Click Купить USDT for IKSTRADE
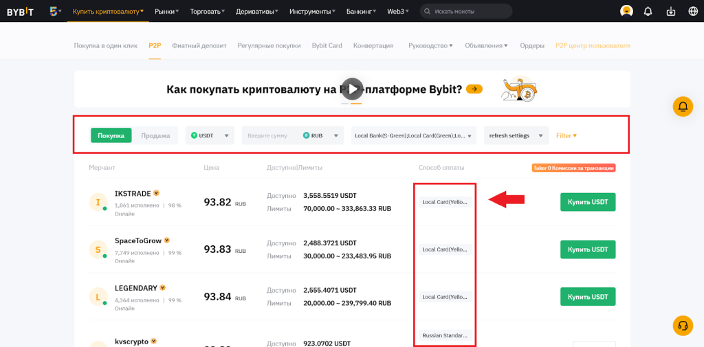Screen dimensions: 704x347 pos(587,202)
